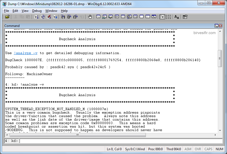This screenshot has height=154, width=227.
Task: Click the vertical scrollbar up arrow
Action: [220, 31]
